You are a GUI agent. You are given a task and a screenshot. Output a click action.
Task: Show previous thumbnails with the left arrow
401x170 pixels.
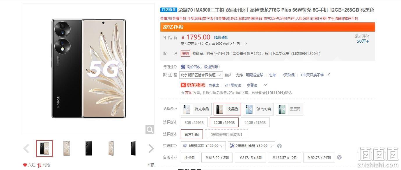[26, 149]
